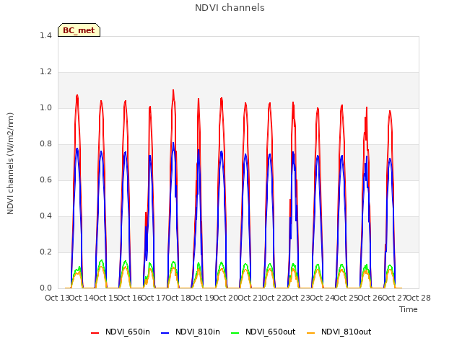Click the 1.4 y-axis tick label

pyautogui.click(x=45, y=35)
